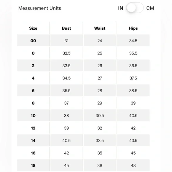This screenshot has width=172, height=172.
Task: Select the size 10 row label
Action: pyautogui.click(x=33, y=116)
